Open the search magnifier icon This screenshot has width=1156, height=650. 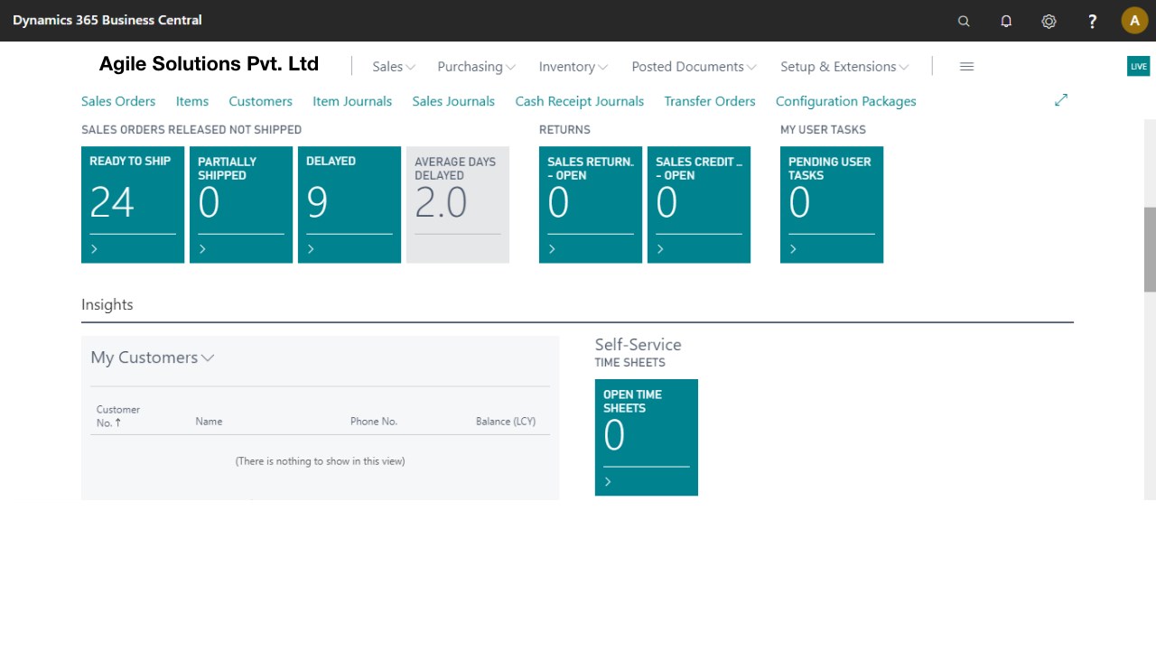coord(964,21)
